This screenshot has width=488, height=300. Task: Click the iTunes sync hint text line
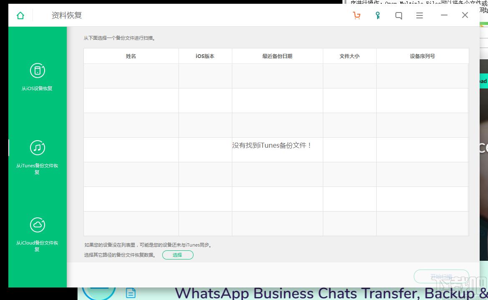tap(148, 245)
